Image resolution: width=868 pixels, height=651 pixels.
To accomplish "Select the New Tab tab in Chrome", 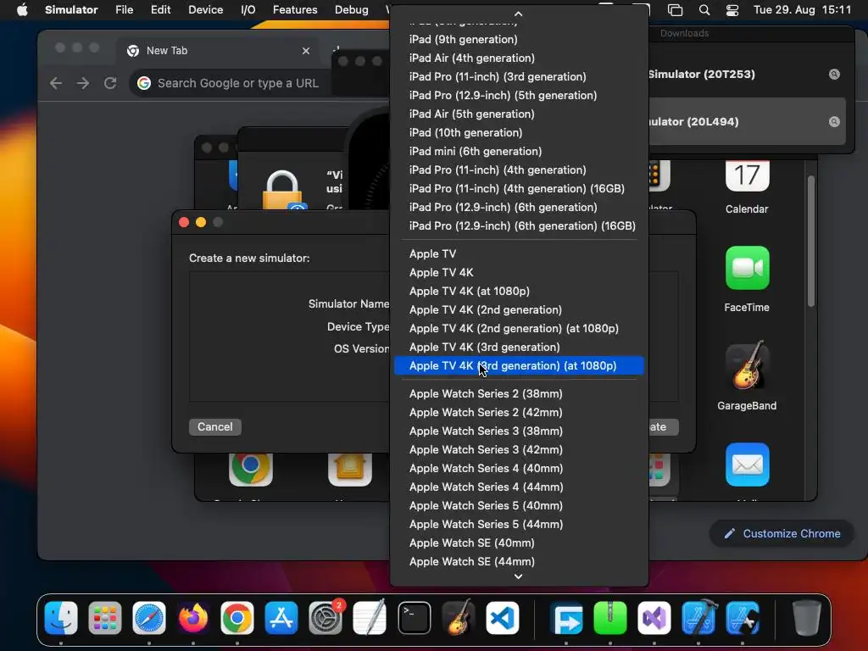I will pos(219,51).
